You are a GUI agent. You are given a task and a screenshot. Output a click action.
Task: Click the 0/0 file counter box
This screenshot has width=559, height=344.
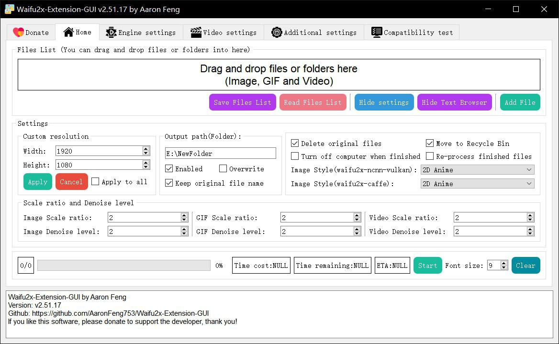click(26, 265)
